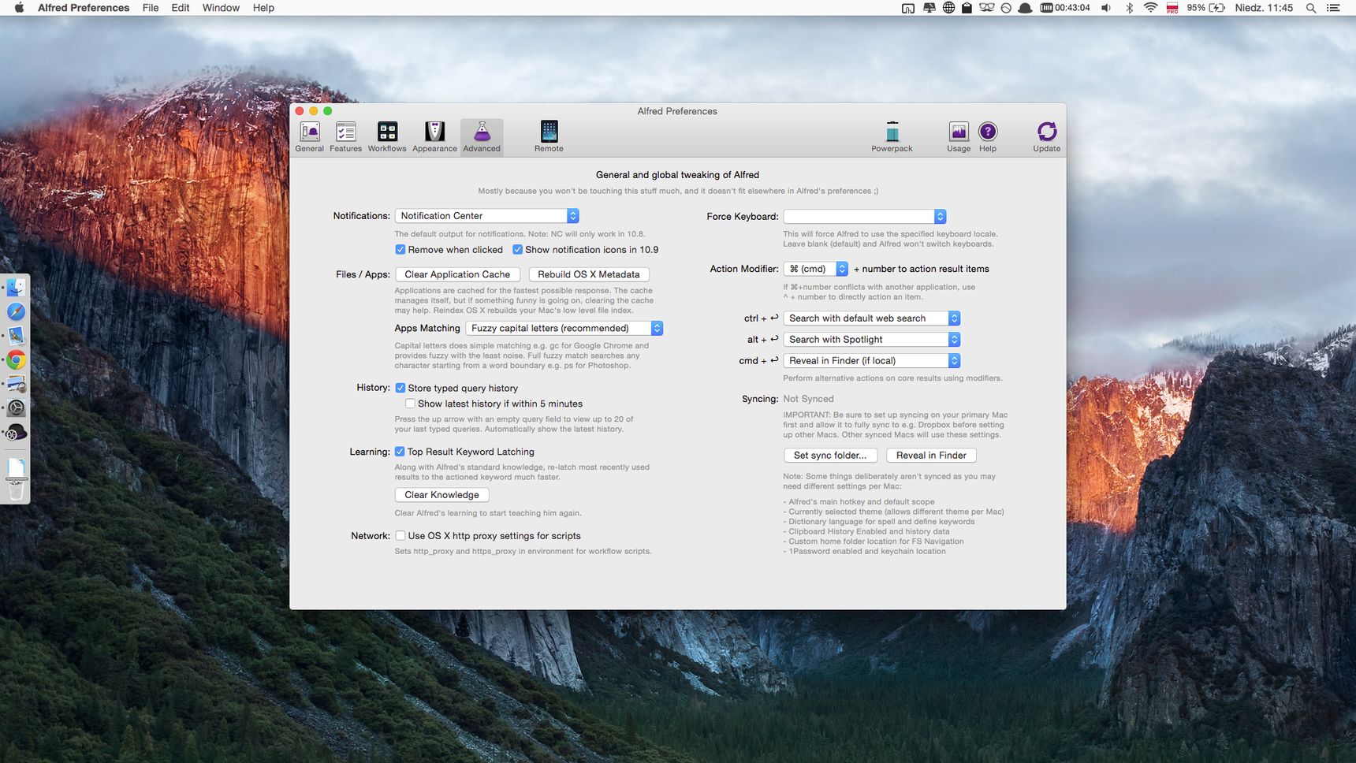Open the Apps Matching dropdown

(x=564, y=329)
